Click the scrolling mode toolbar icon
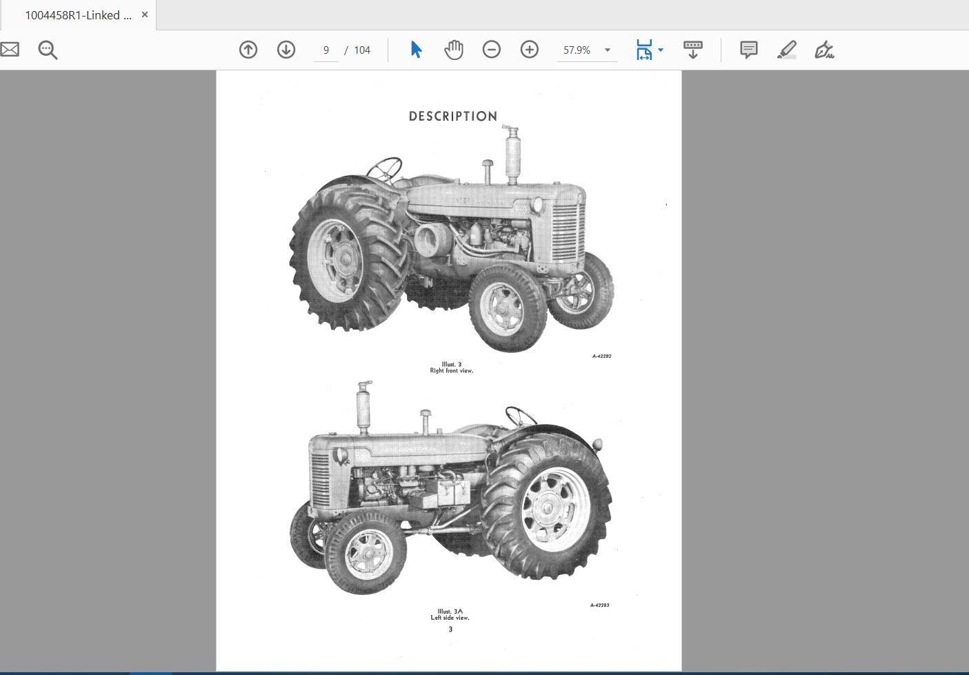 [693, 50]
